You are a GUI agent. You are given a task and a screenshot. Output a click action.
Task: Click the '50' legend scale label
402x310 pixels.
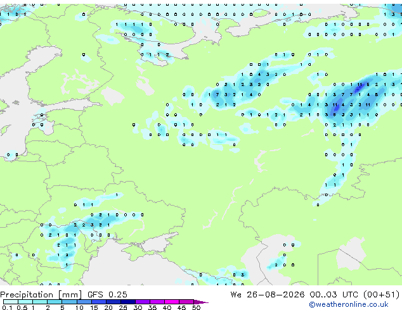[x=196, y=307]
